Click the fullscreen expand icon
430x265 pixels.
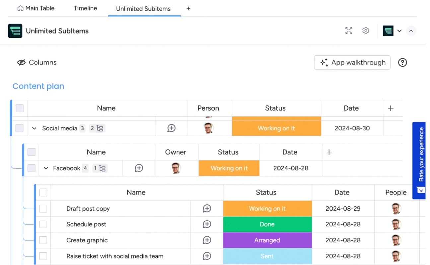coord(349,30)
